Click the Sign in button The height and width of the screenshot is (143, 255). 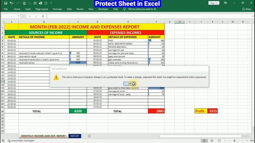coord(214,3)
